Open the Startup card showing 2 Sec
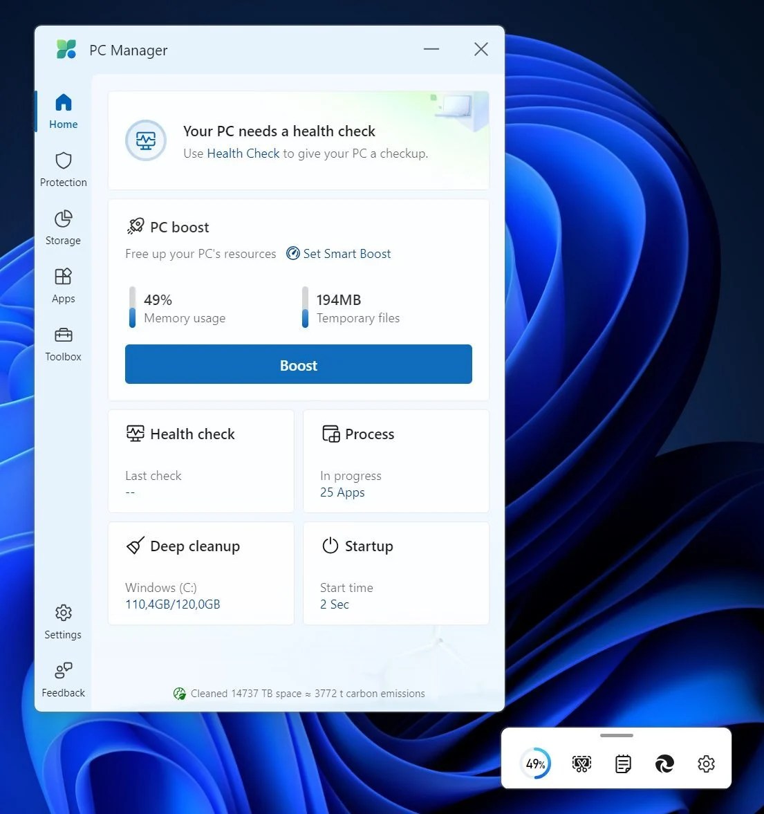The width and height of the screenshot is (764, 814). coord(395,573)
